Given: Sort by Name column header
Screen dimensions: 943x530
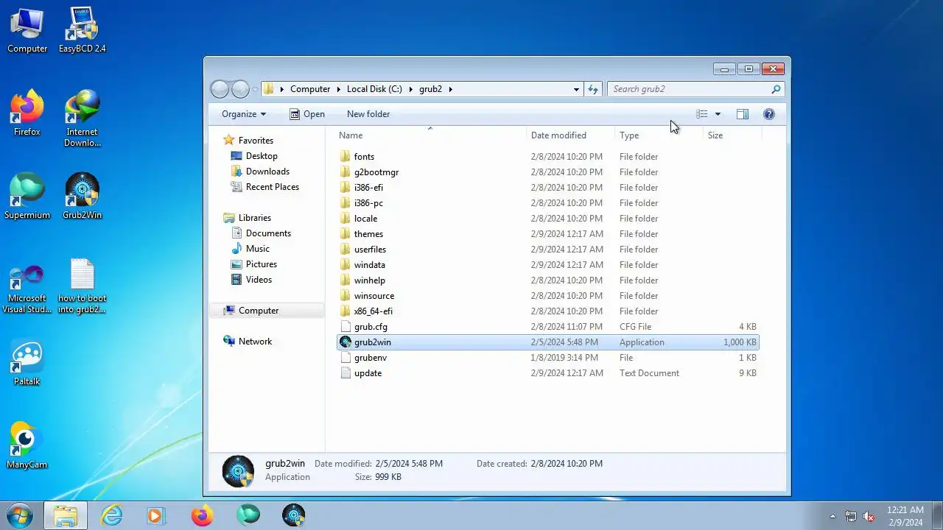Looking at the screenshot, I should (x=431, y=135).
